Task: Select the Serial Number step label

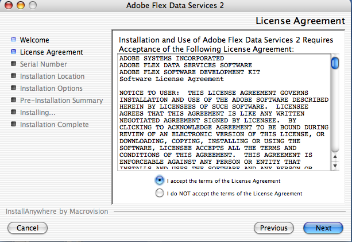Action: click(44, 64)
